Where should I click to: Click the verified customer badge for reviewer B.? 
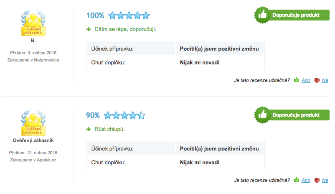[x=33, y=23]
